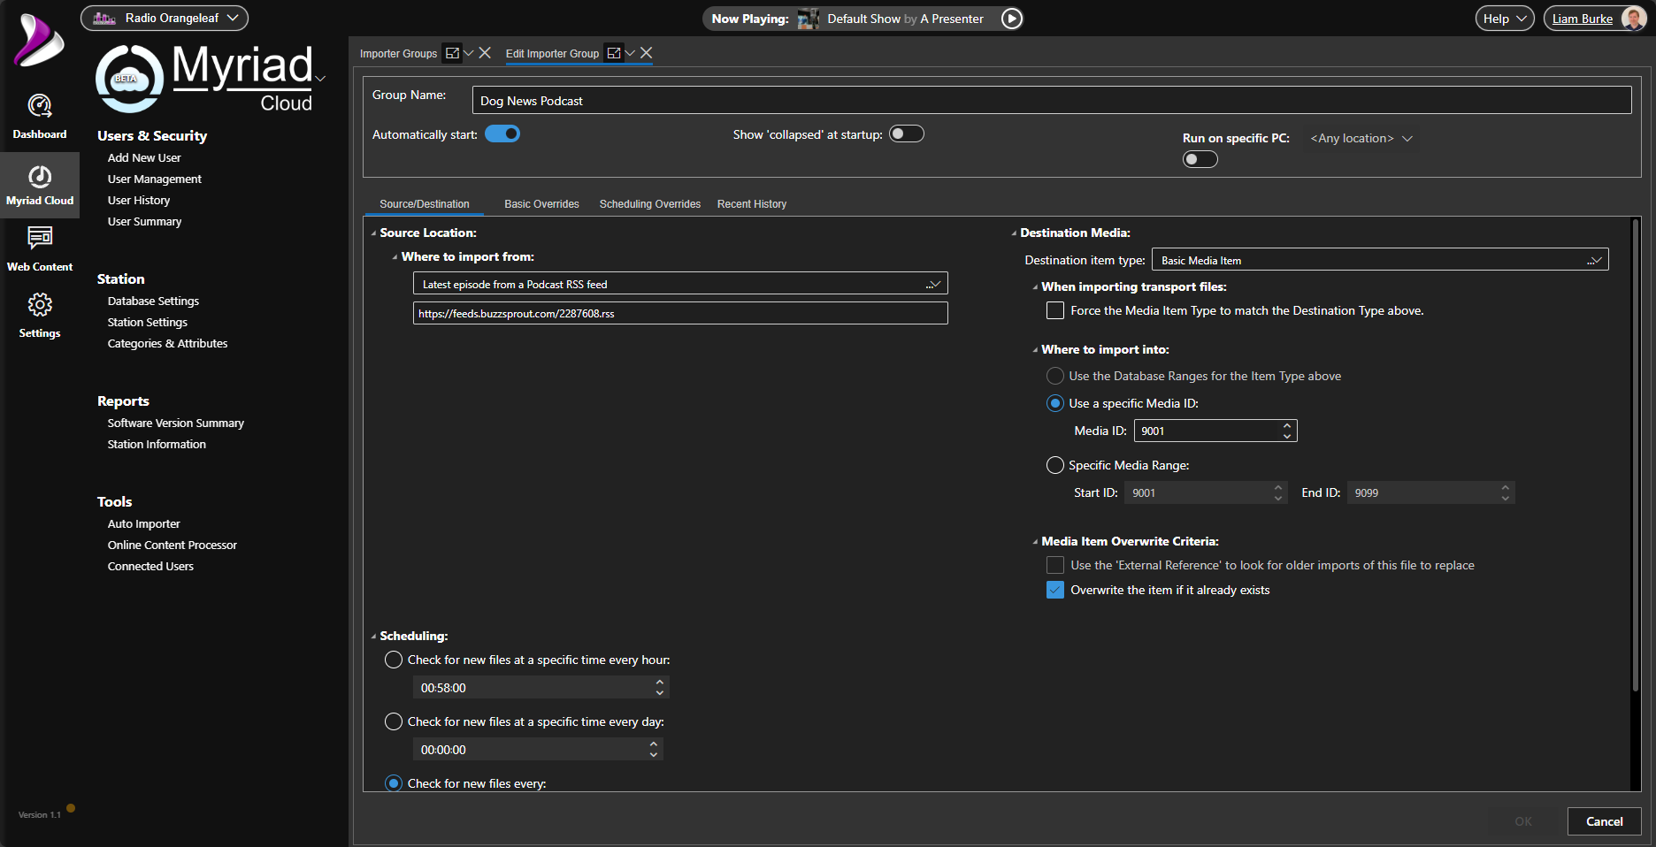The width and height of the screenshot is (1656, 847).
Task: Open the Destination item type dropdown
Action: (x=1380, y=260)
